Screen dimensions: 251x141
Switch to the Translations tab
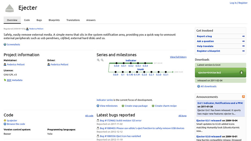[73, 20]
